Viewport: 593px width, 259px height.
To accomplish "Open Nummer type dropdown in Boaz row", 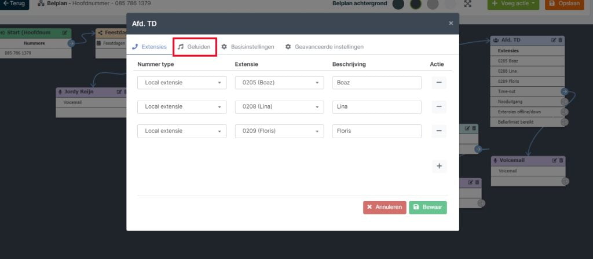I will [182, 83].
